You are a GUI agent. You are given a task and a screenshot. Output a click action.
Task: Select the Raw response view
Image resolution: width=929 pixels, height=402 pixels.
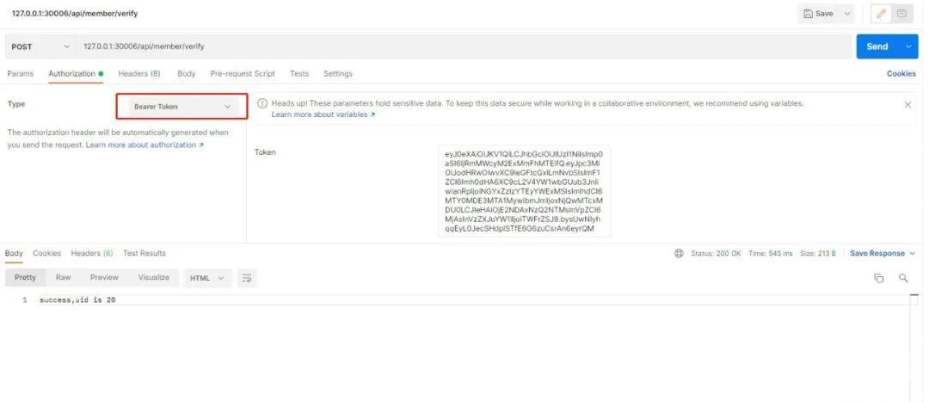point(64,277)
